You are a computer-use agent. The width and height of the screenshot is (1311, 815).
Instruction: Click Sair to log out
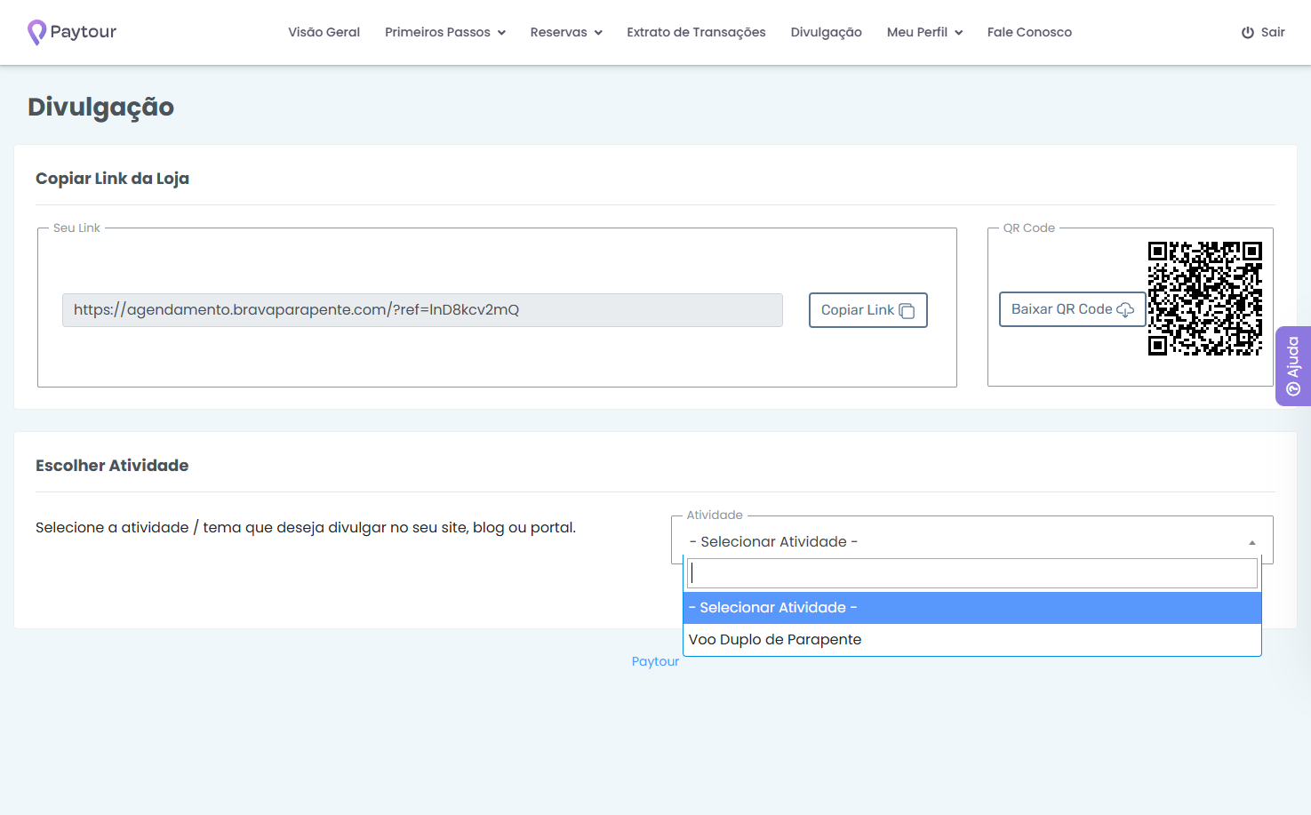coord(1263,32)
